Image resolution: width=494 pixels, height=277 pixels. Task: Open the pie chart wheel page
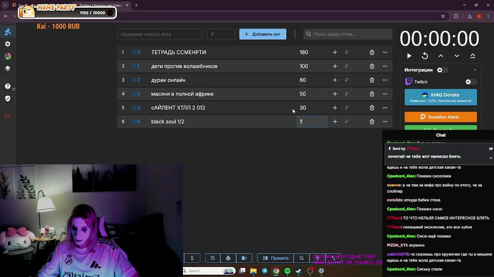(8, 56)
